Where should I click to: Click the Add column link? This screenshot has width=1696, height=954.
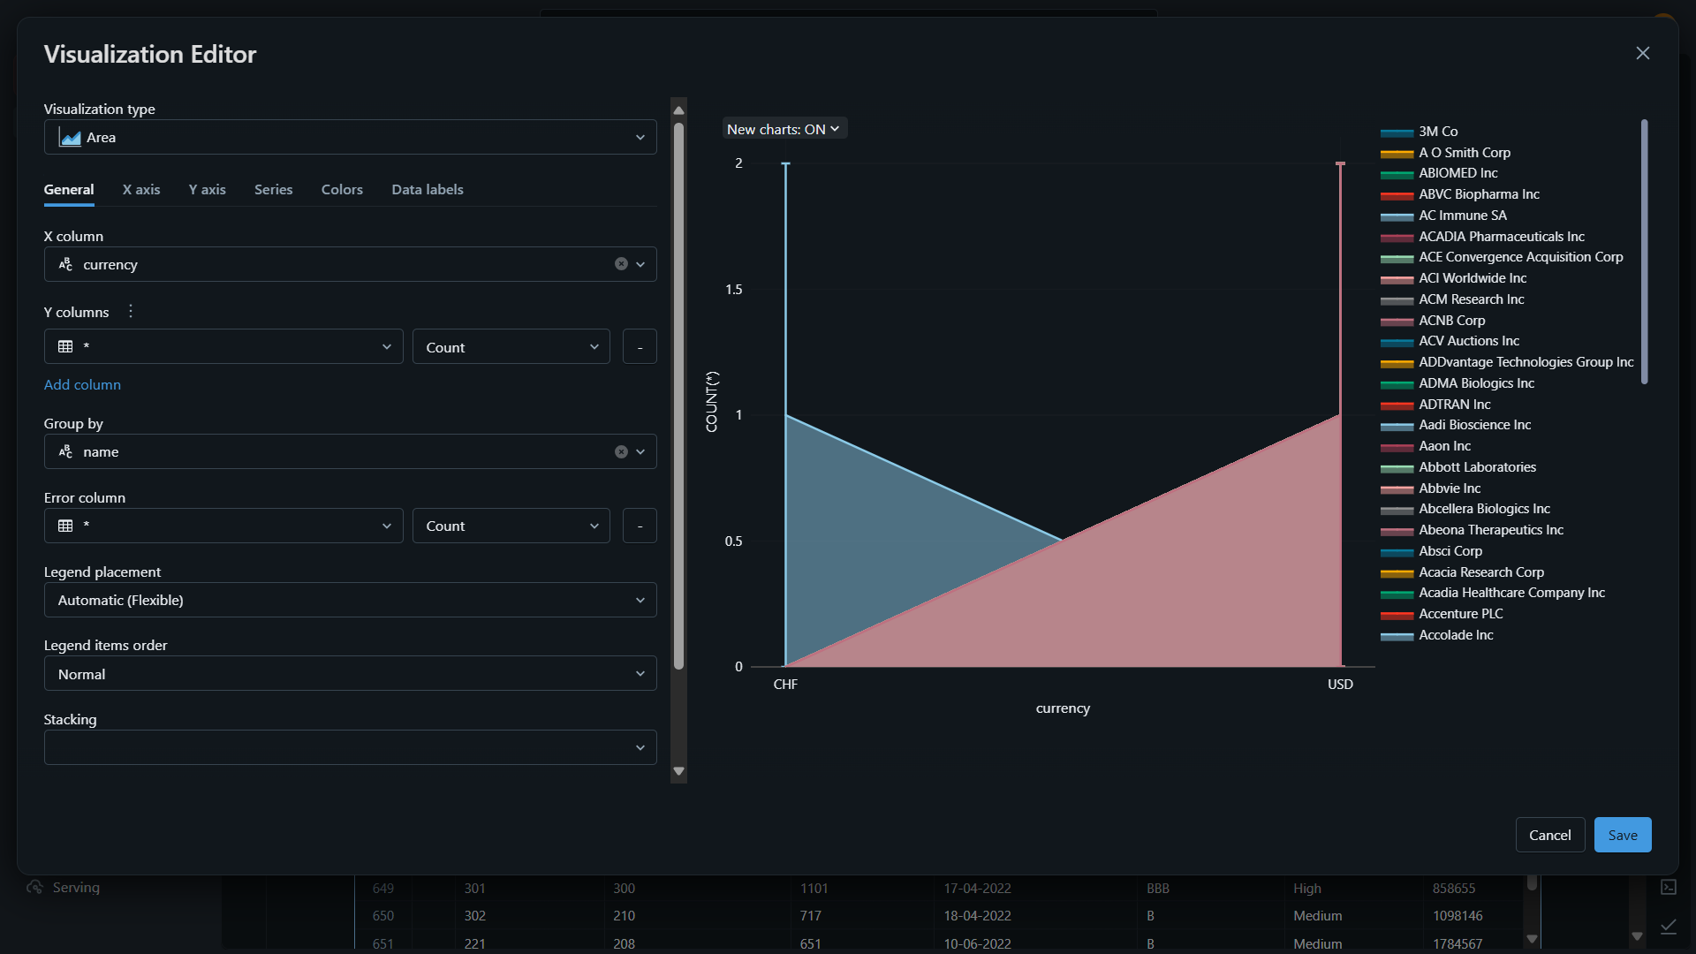tap(82, 385)
